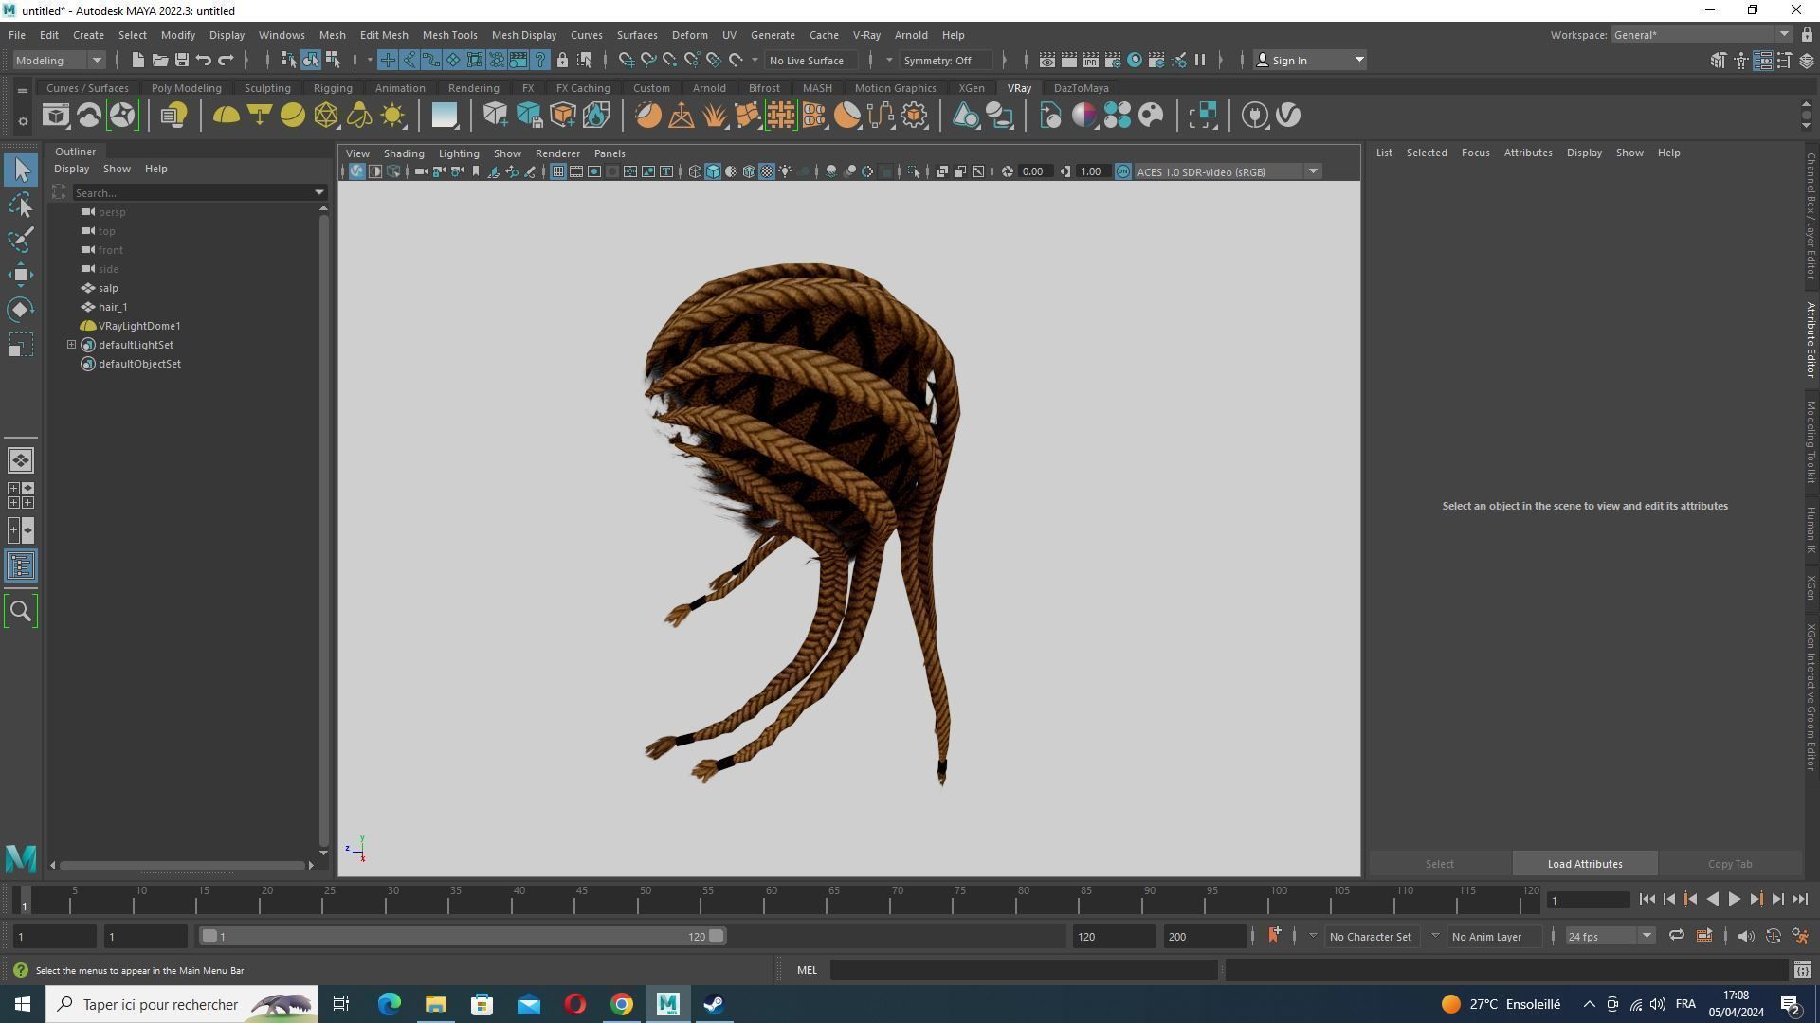Image resolution: width=1820 pixels, height=1023 pixels.
Task: Click Open scene folder icon
Action: coord(160,60)
